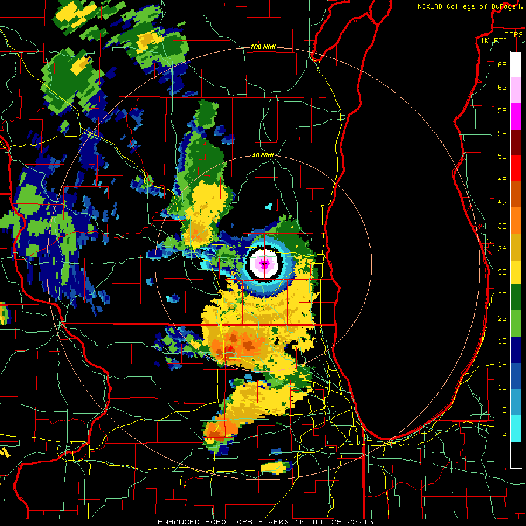Click the magenta legend swatch

(x=516, y=116)
